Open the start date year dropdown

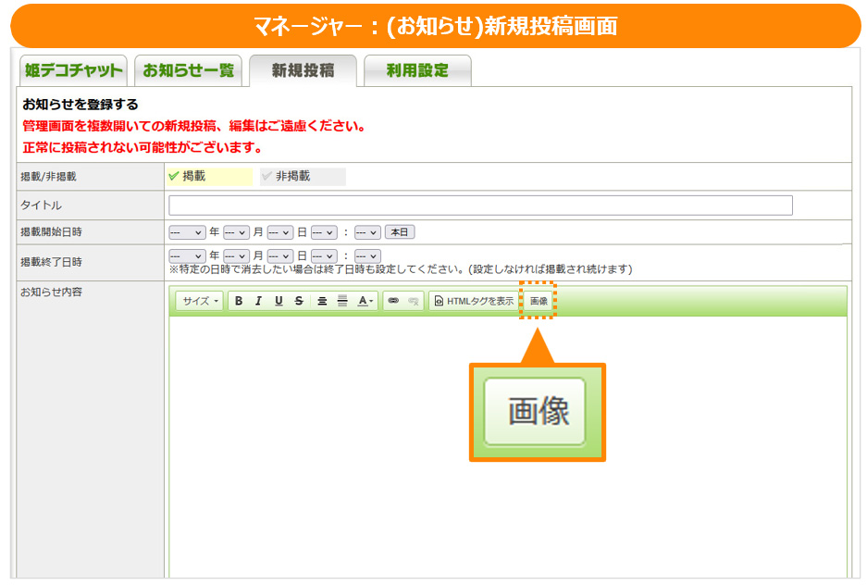click(187, 232)
